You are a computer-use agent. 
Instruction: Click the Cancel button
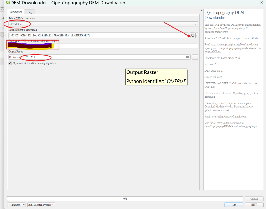(x=254, y=199)
